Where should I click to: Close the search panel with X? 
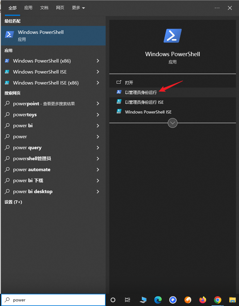pyautogui.click(x=230, y=8)
